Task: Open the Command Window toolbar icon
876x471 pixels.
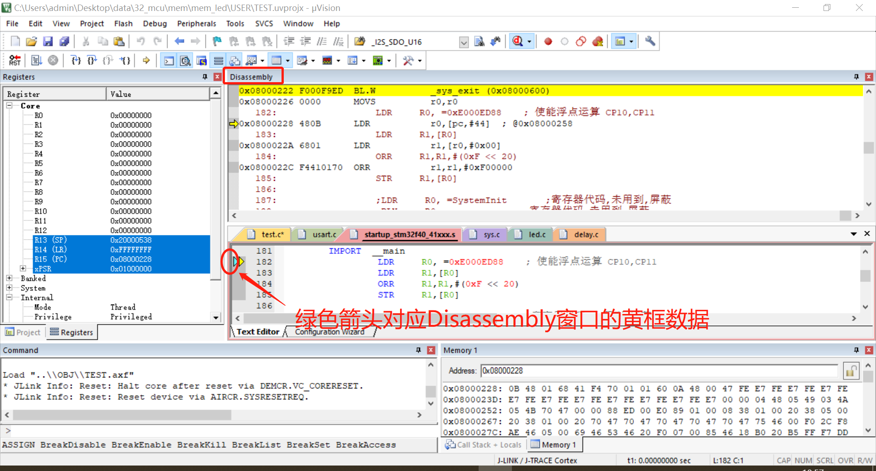Action: (x=168, y=60)
